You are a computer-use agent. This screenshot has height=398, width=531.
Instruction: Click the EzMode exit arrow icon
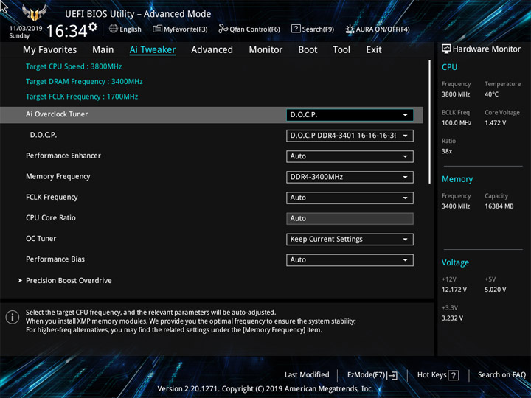click(392, 375)
